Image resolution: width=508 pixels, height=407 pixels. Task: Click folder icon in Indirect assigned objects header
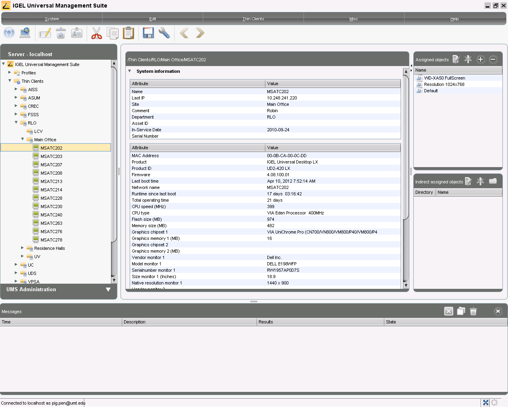tap(493, 181)
